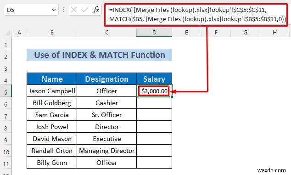This screenshot has width=291, height=175.
Task: Select empty salary cell for Sam Garcia
Action: coord(154,115)
